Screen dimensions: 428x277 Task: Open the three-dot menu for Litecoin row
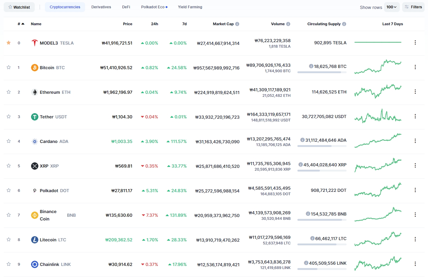point(415,239)
